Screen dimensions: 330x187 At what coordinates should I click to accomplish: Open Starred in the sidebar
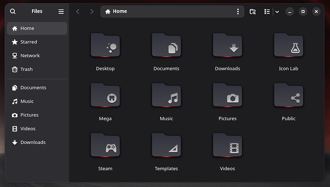tap(37, 42)
